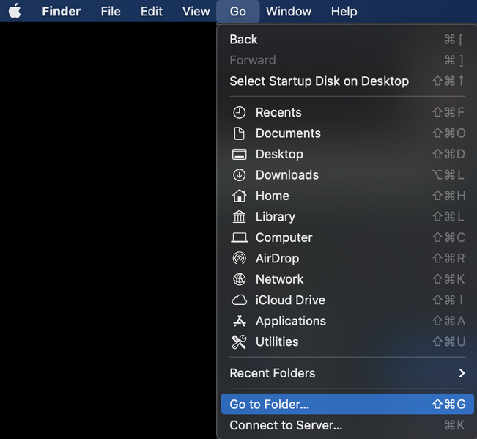This screenshot has height=439, width=477.
Task: Click the Utilities tools icon
Action: point(239,342)
